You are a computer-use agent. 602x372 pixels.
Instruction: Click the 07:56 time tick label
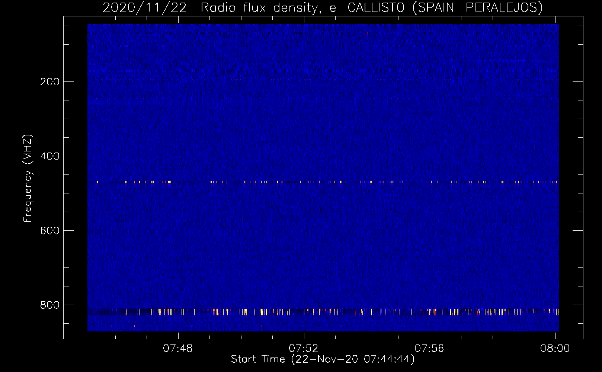click(429, 348)
